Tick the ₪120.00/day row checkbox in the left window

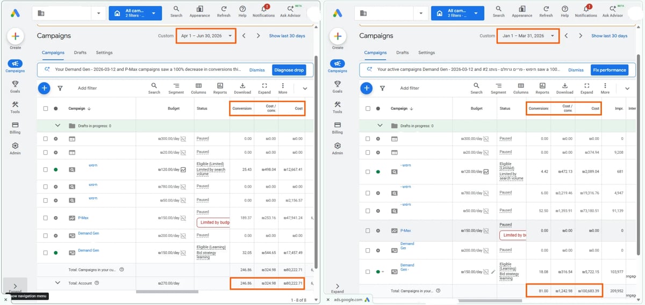(x=46, y=169)
